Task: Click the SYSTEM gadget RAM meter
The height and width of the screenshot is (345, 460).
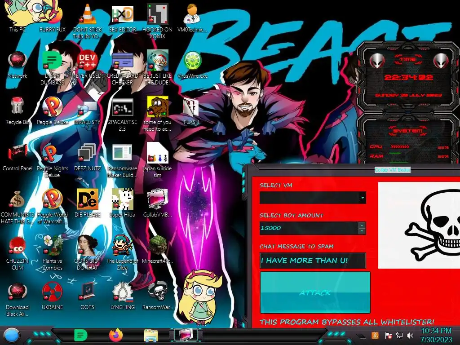Action: [409, 156]
